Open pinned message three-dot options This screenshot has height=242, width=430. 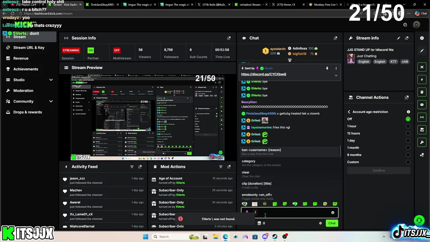(x=336, y=68)
